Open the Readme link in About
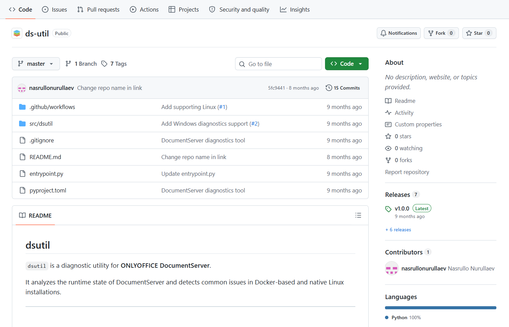 pos(400,101)
